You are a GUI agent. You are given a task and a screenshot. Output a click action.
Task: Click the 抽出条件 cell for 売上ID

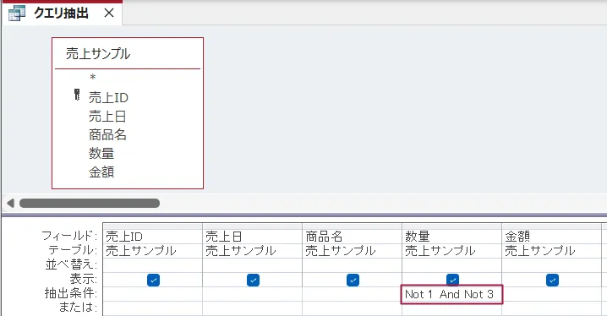point(152,294)
